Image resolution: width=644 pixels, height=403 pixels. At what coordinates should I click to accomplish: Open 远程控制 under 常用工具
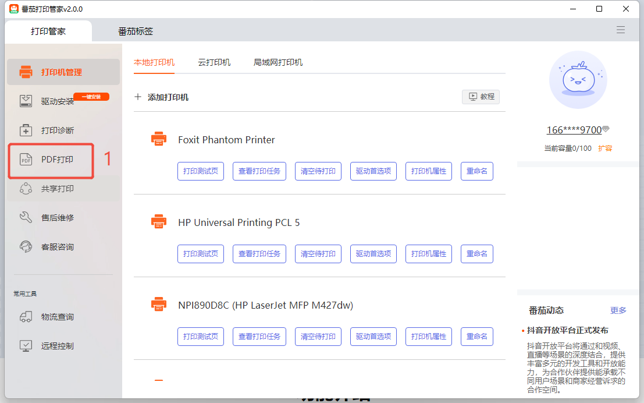[63, 346]
